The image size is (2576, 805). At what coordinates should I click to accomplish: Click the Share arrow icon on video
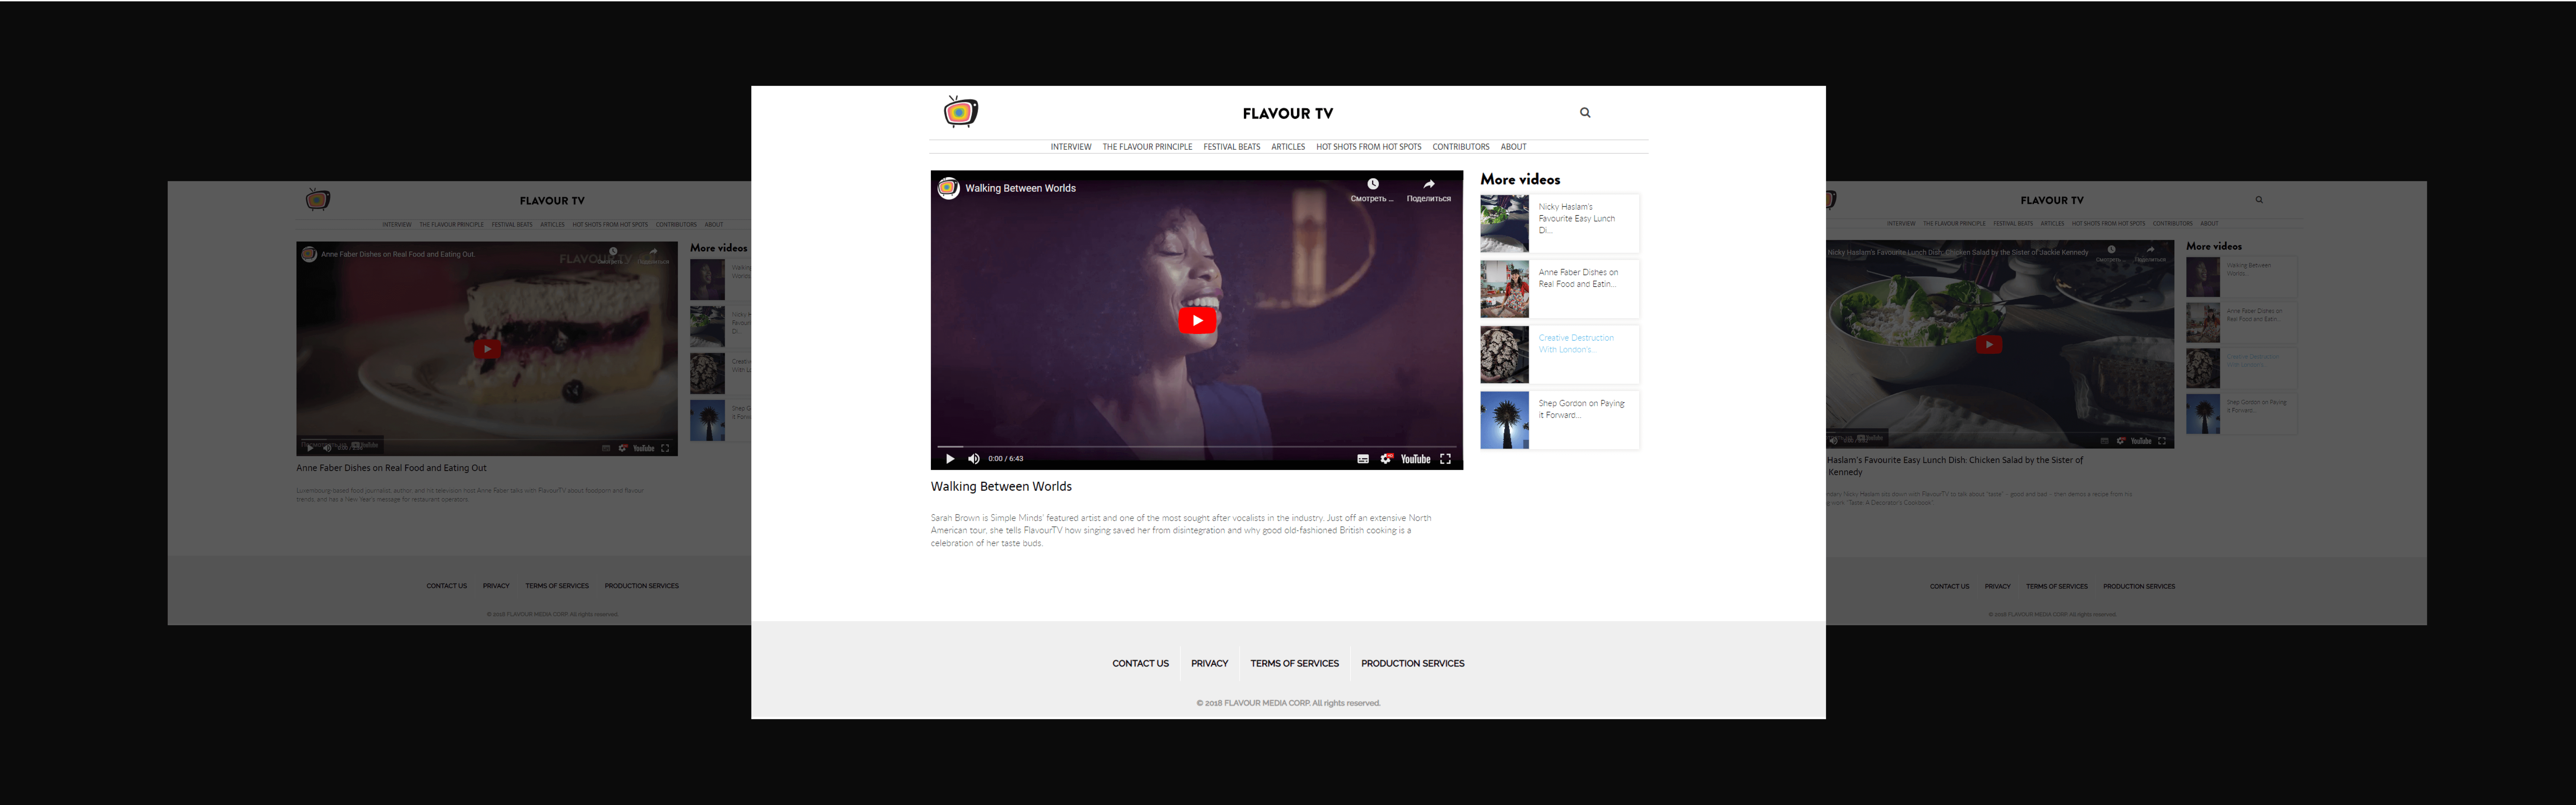[x=1429, y=184]
